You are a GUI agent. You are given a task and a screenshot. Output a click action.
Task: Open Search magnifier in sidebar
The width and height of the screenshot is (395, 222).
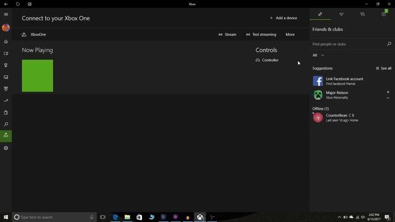(6, 125)
